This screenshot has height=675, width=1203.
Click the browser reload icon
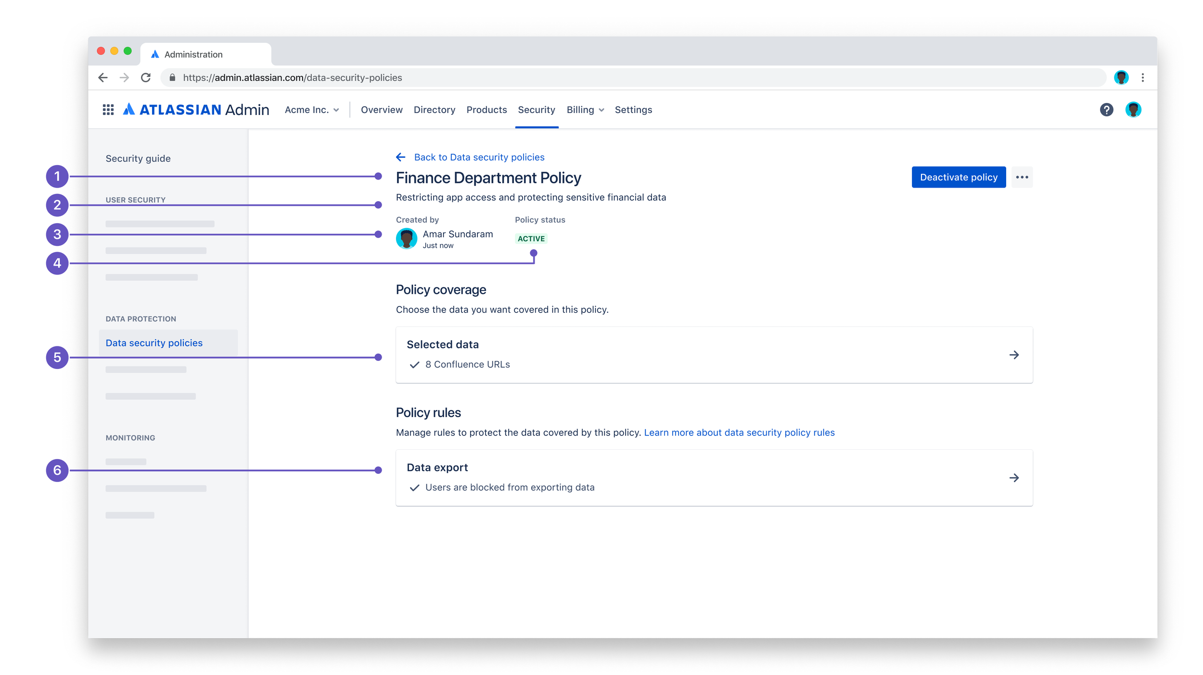pyautogui.click(x=146, y=77)
